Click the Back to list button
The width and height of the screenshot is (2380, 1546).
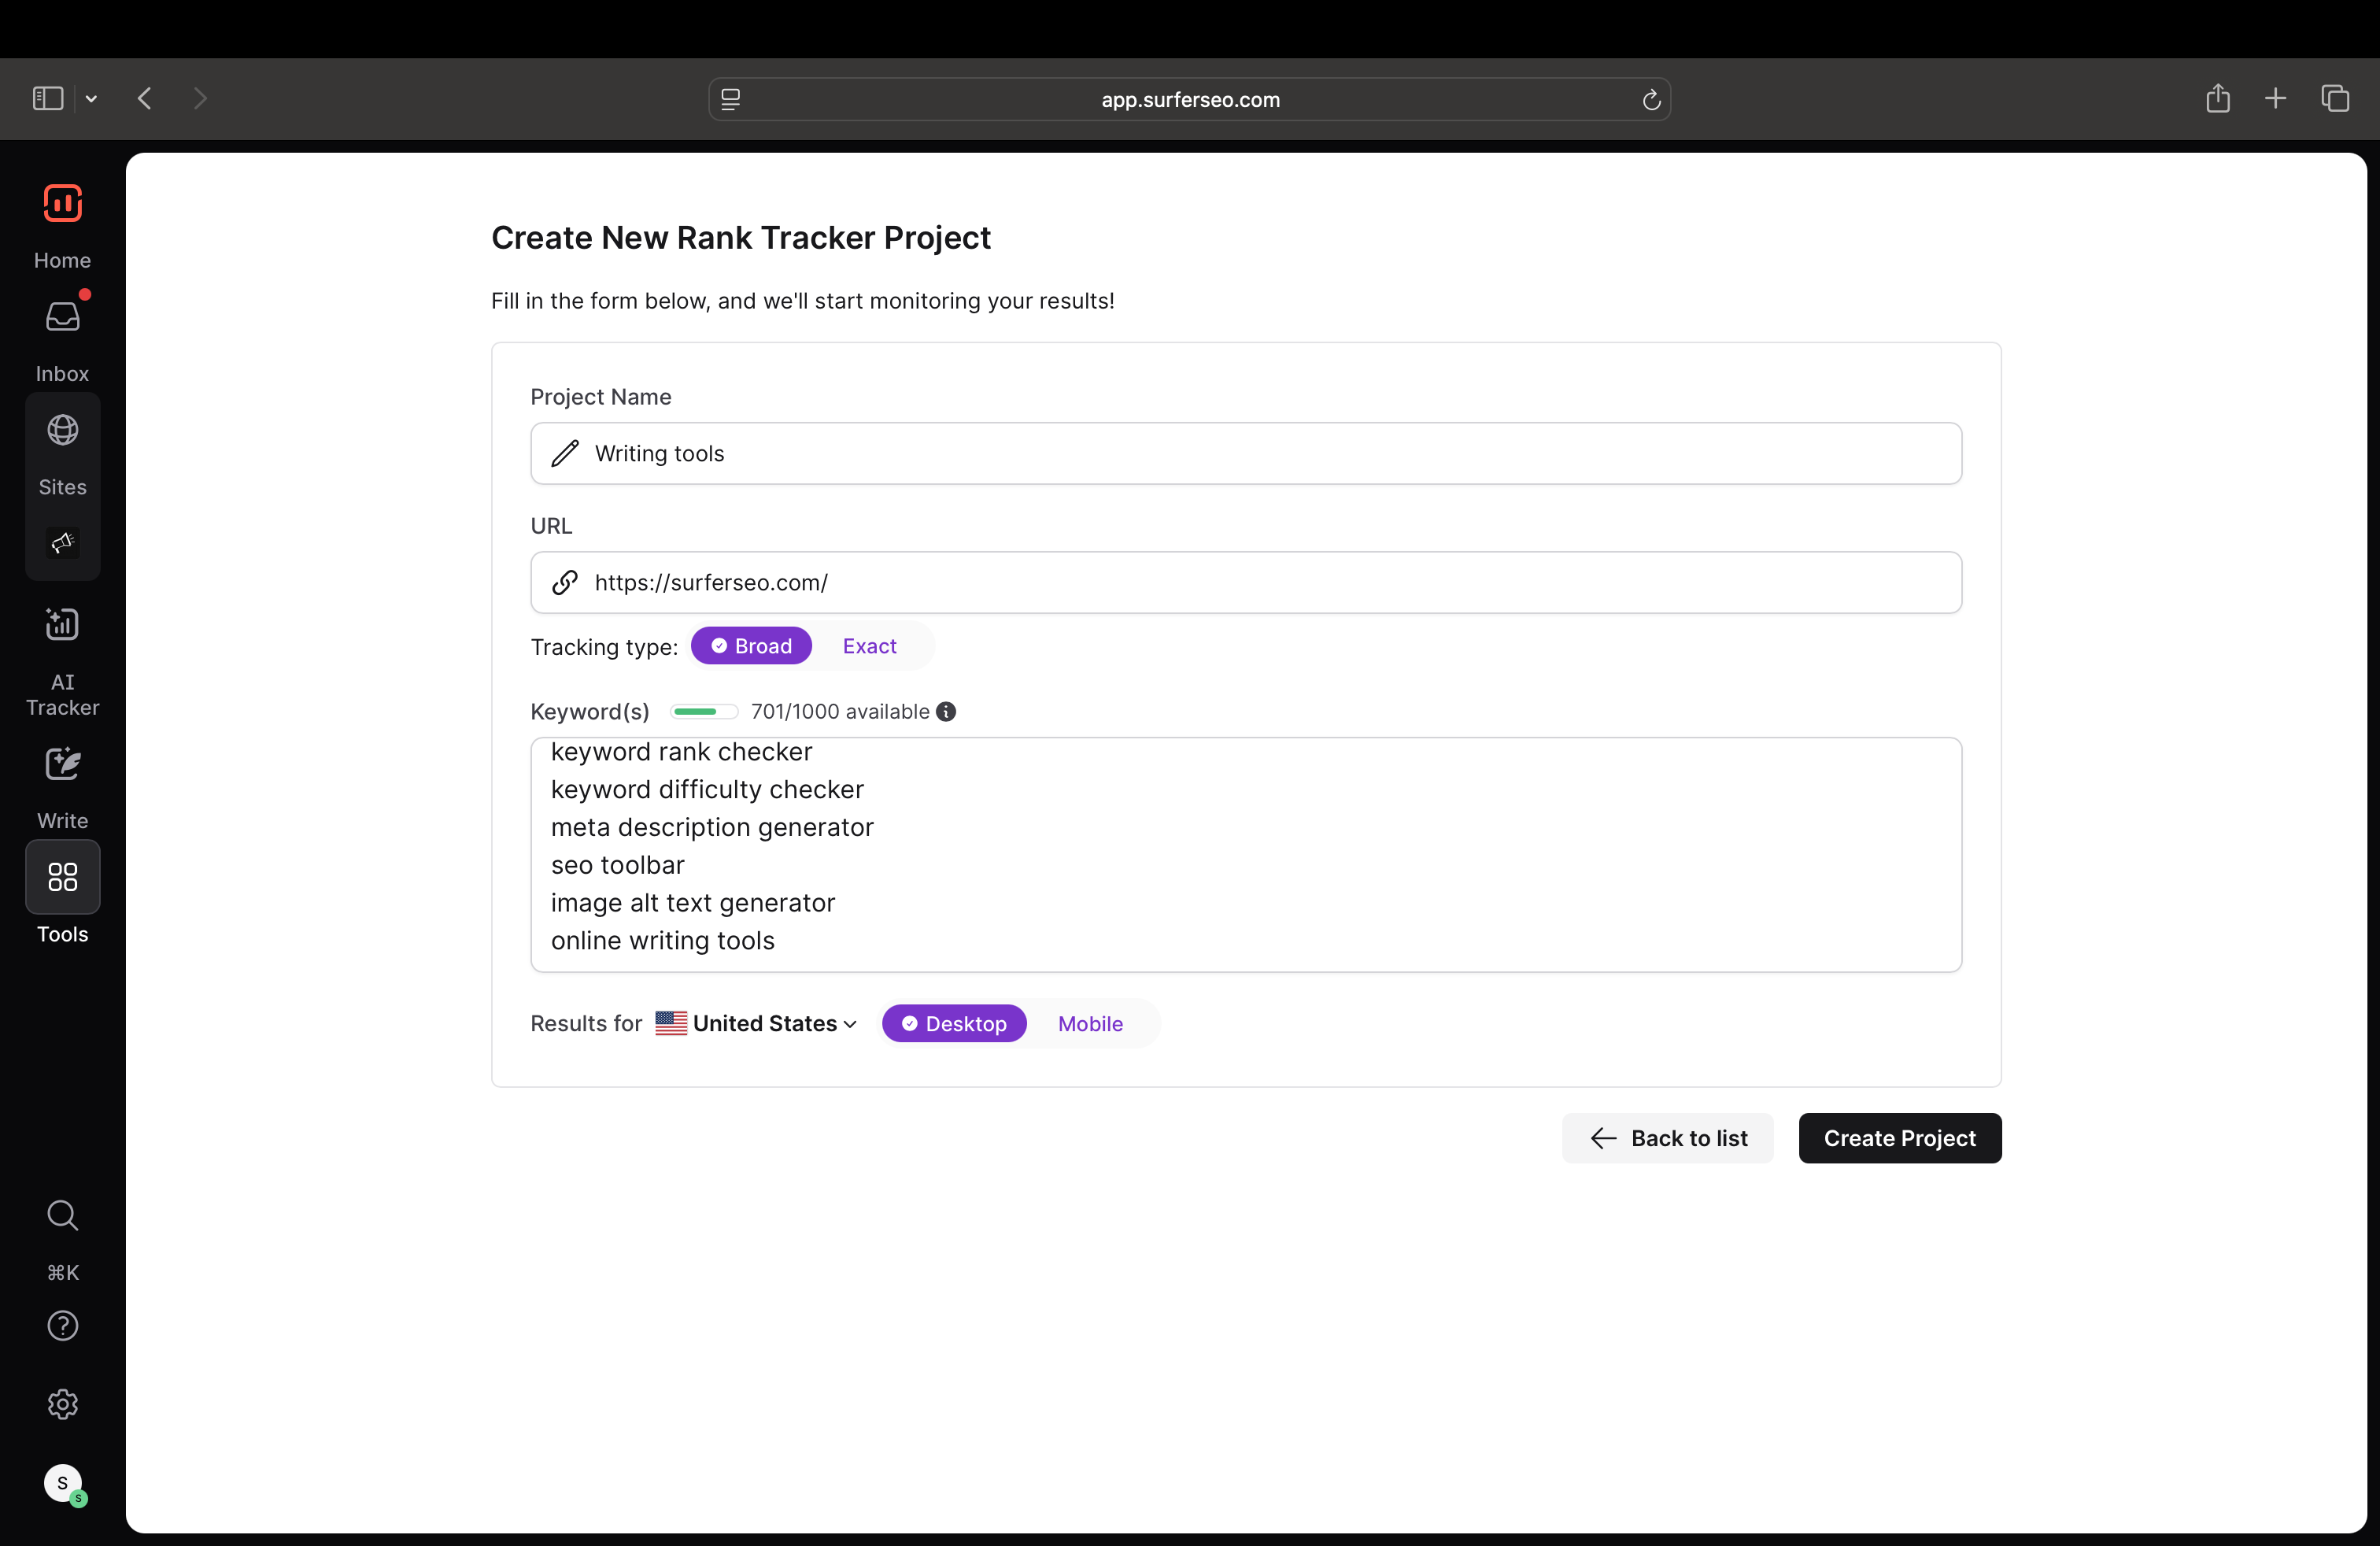point(1667,1138)
